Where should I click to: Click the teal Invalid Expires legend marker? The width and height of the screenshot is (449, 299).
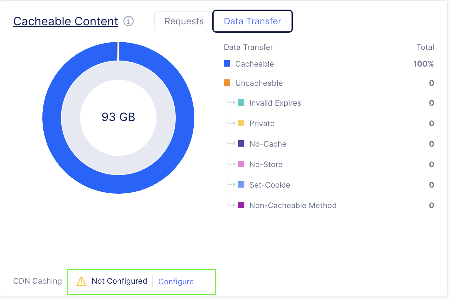point(241,102)
